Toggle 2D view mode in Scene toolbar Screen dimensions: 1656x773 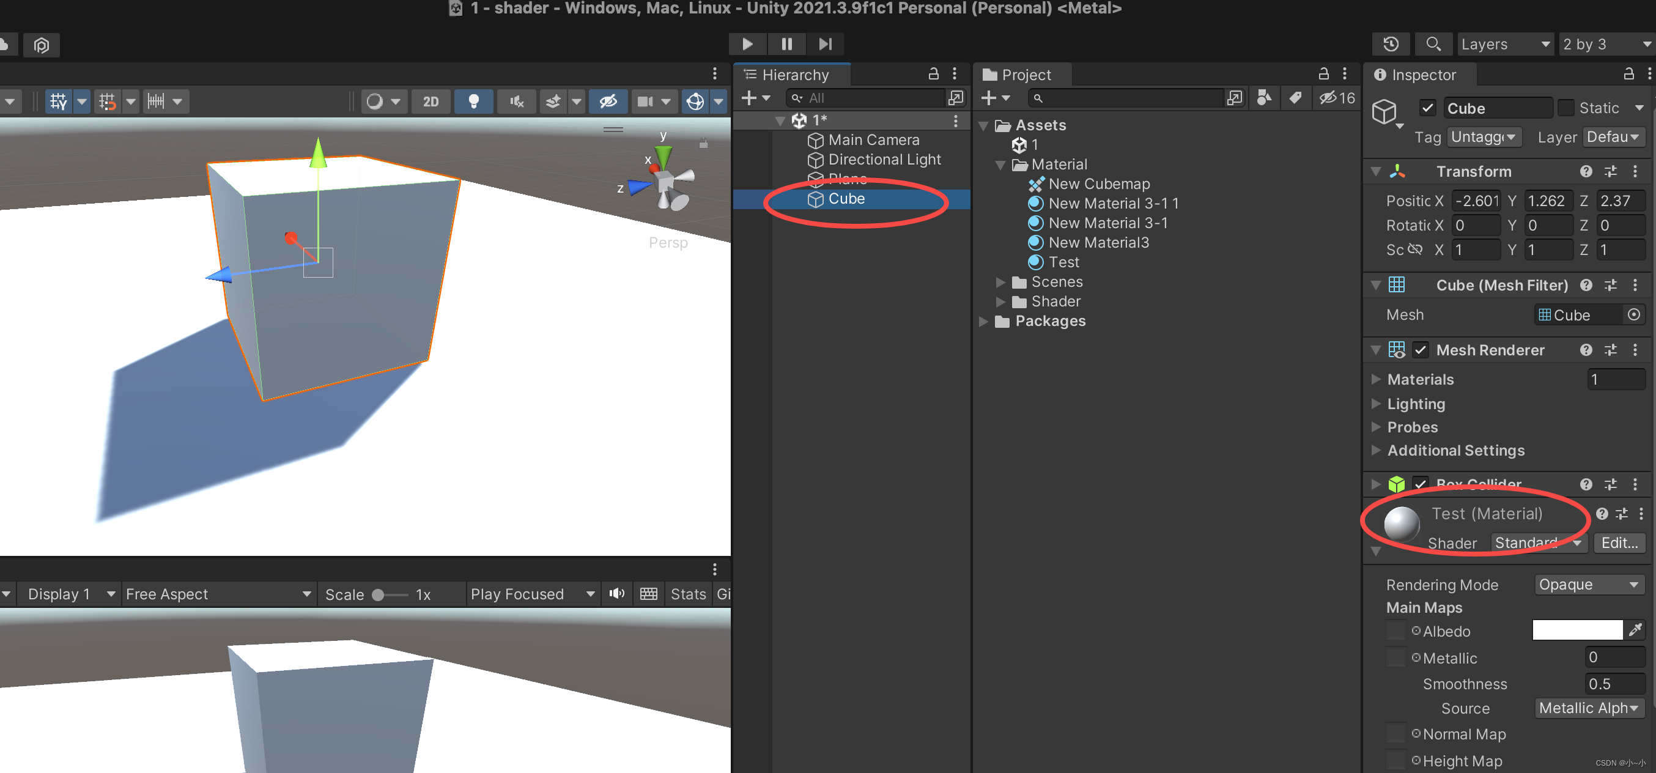[431, 101]
